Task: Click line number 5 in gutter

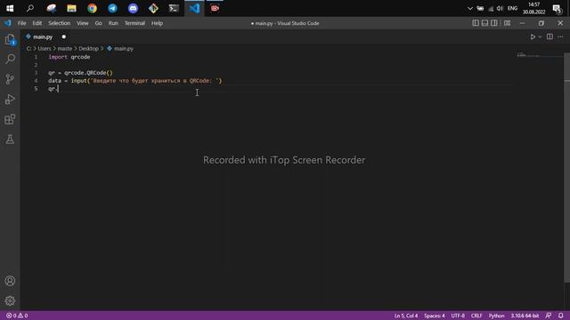Action: (36, 89)
